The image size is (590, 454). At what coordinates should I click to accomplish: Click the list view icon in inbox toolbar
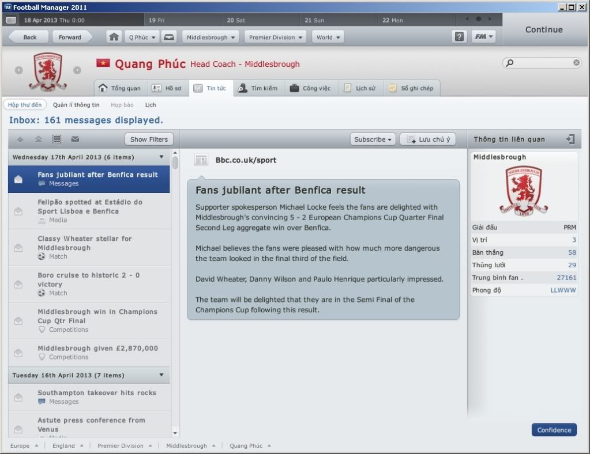(57, 139)
